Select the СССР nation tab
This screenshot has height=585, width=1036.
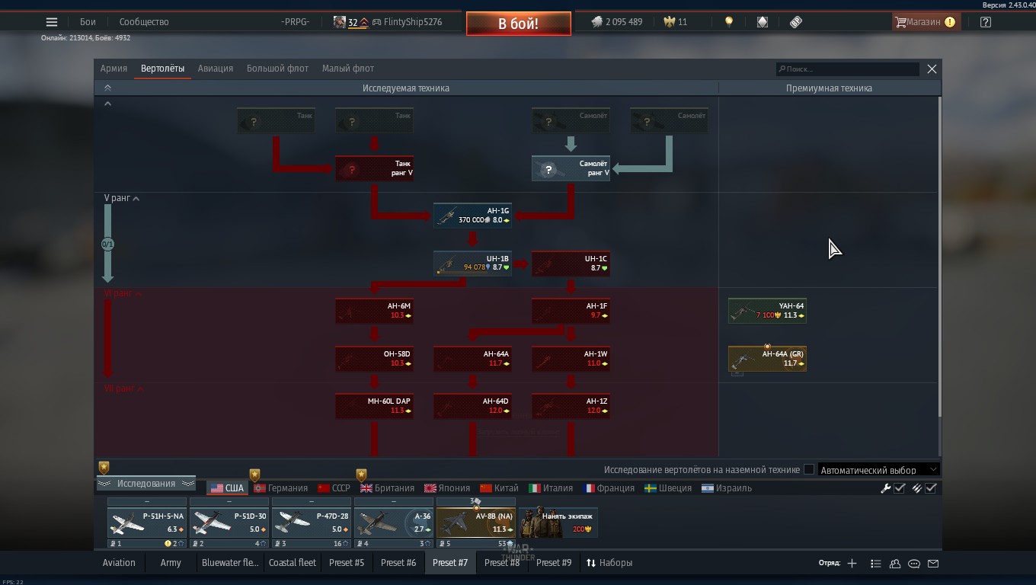point(334,488)
